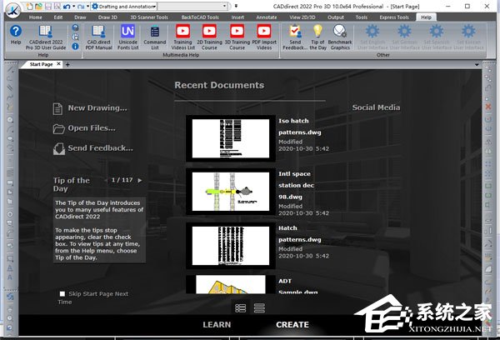Open the empty combo box in title toolbar
The image size is (500, 340).
click(192, 7)
